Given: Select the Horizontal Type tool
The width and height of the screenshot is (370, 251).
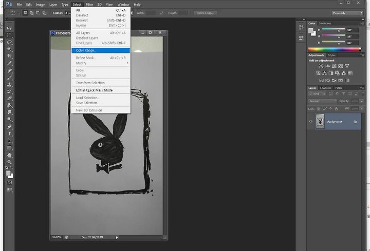Looking at the screenshot, I should [9, 134].
